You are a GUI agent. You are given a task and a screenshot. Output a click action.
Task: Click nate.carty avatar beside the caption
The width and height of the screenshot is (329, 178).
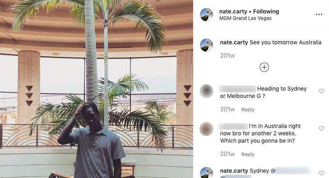(x=206, y=45)
